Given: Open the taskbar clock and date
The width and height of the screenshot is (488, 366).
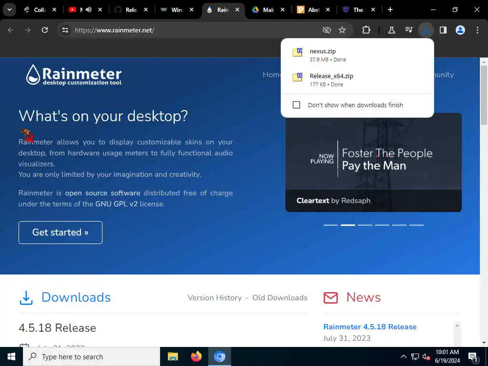Looking at the screenshot, I should pos(447,356).
